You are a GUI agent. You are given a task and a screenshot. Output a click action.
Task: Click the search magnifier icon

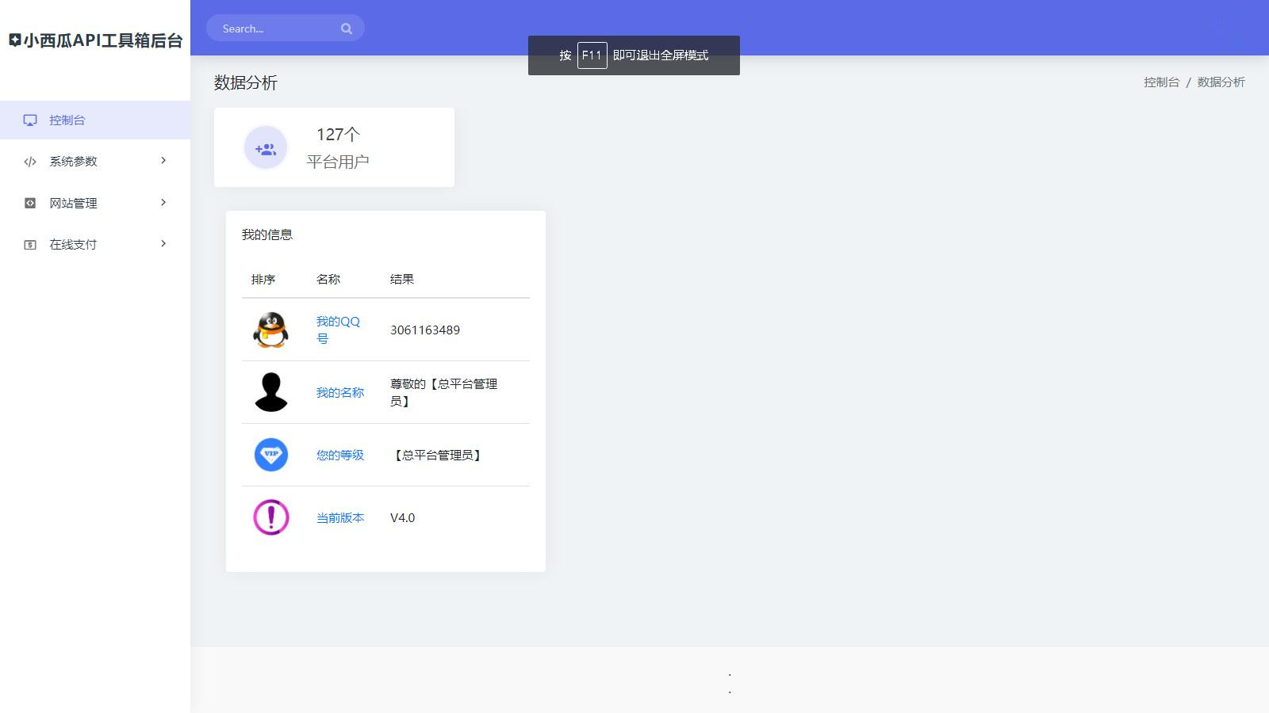(x=347, y=29)
